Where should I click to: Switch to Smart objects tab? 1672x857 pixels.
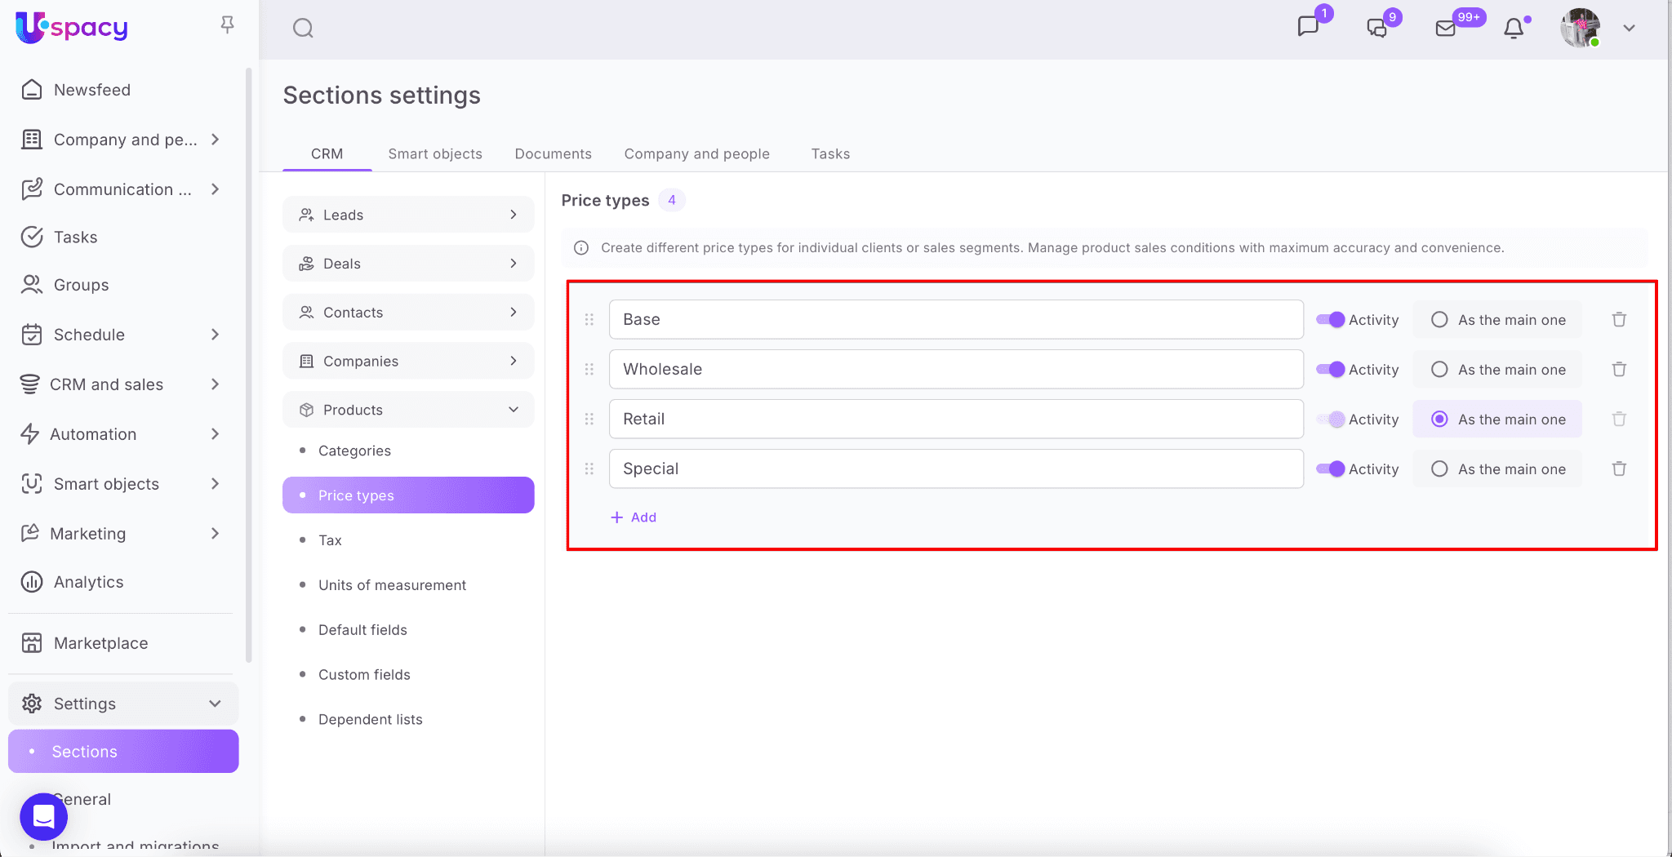pyautogui.click(x=435, y=153)
